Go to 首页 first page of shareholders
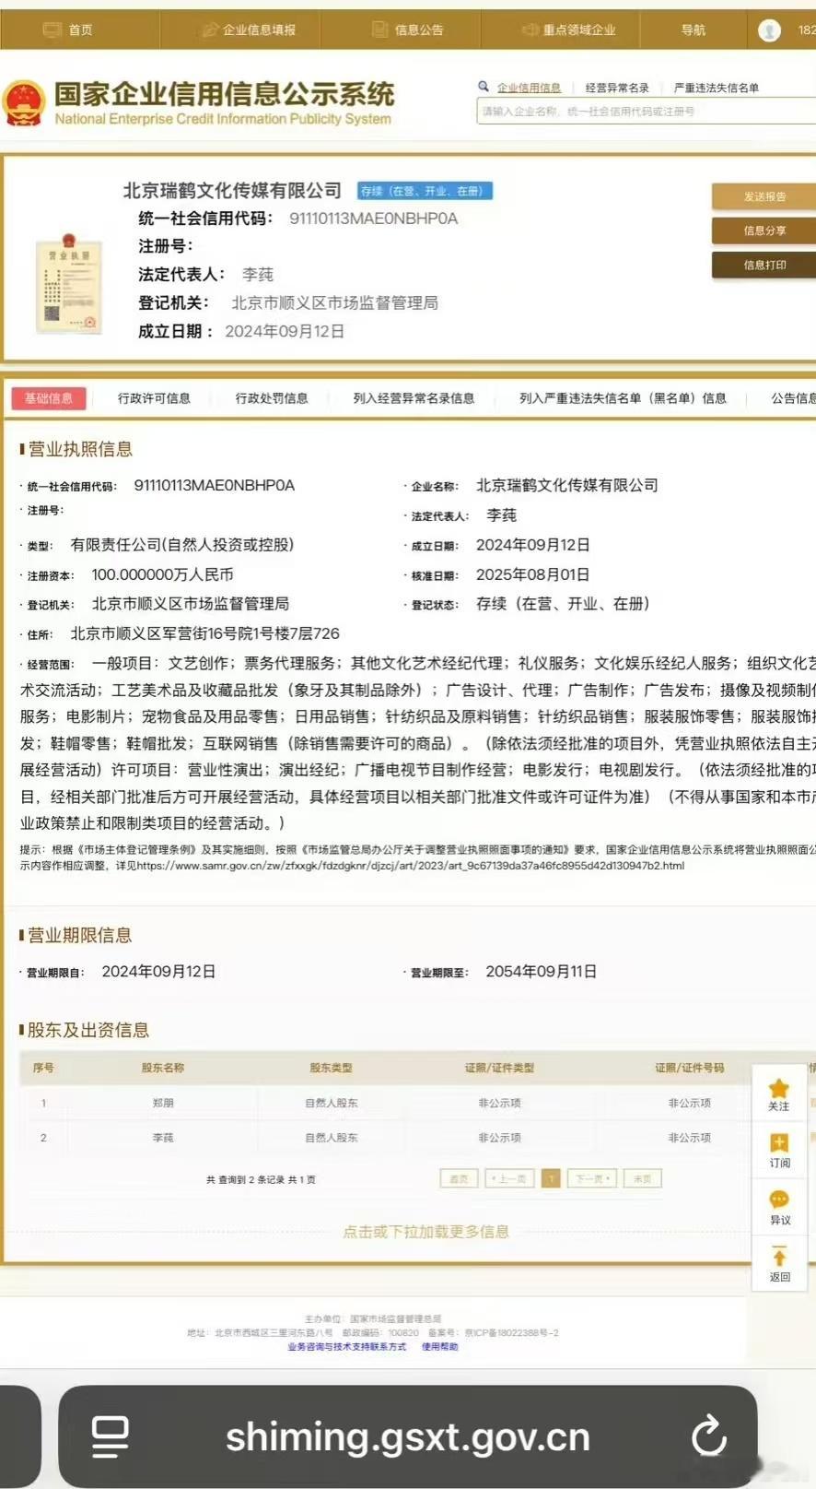This screenshot has width=816, height=1489. 459,1178
